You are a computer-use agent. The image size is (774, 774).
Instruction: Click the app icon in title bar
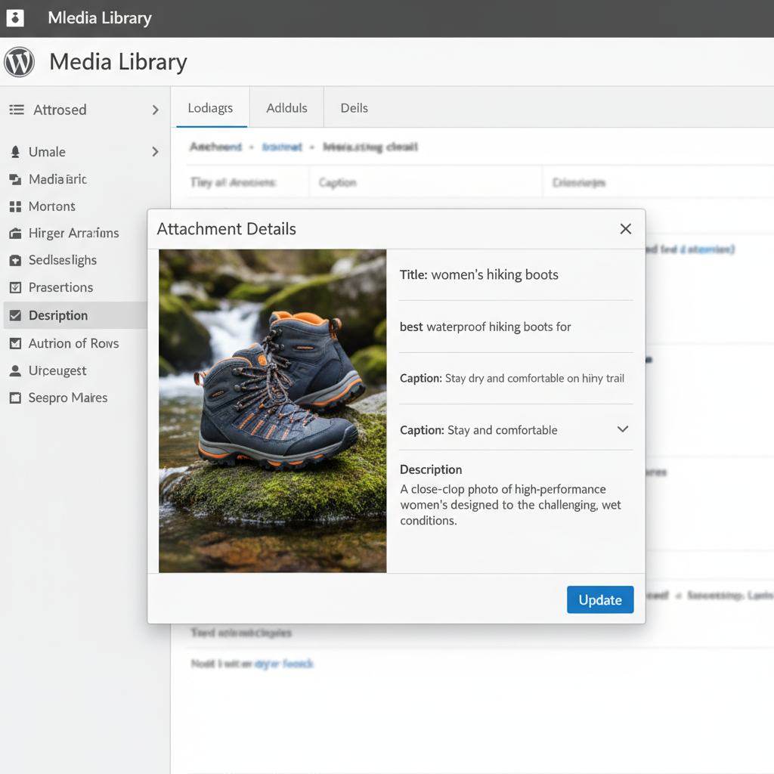[x=15, y=18]
